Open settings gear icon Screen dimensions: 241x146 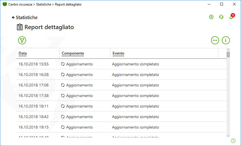(x=211, y=17)
